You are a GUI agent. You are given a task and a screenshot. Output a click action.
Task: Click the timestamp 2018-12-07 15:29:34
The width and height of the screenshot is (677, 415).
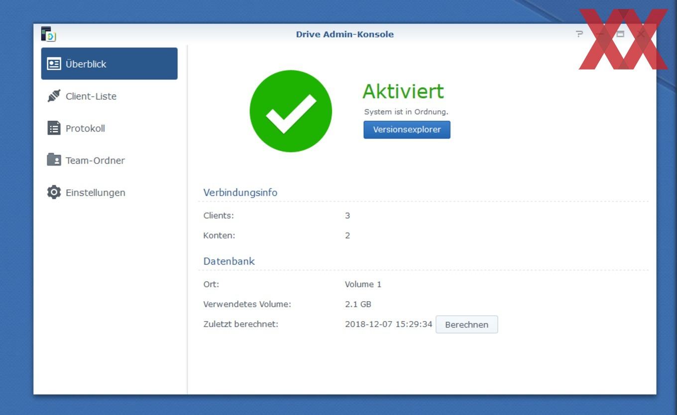(x=388, y=324)
